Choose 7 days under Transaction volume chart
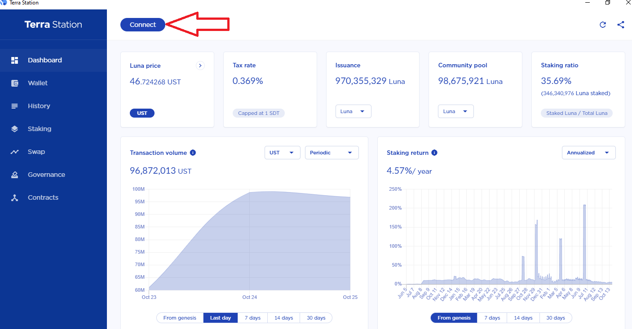This screenshot has height=329, width=632. 252,318
